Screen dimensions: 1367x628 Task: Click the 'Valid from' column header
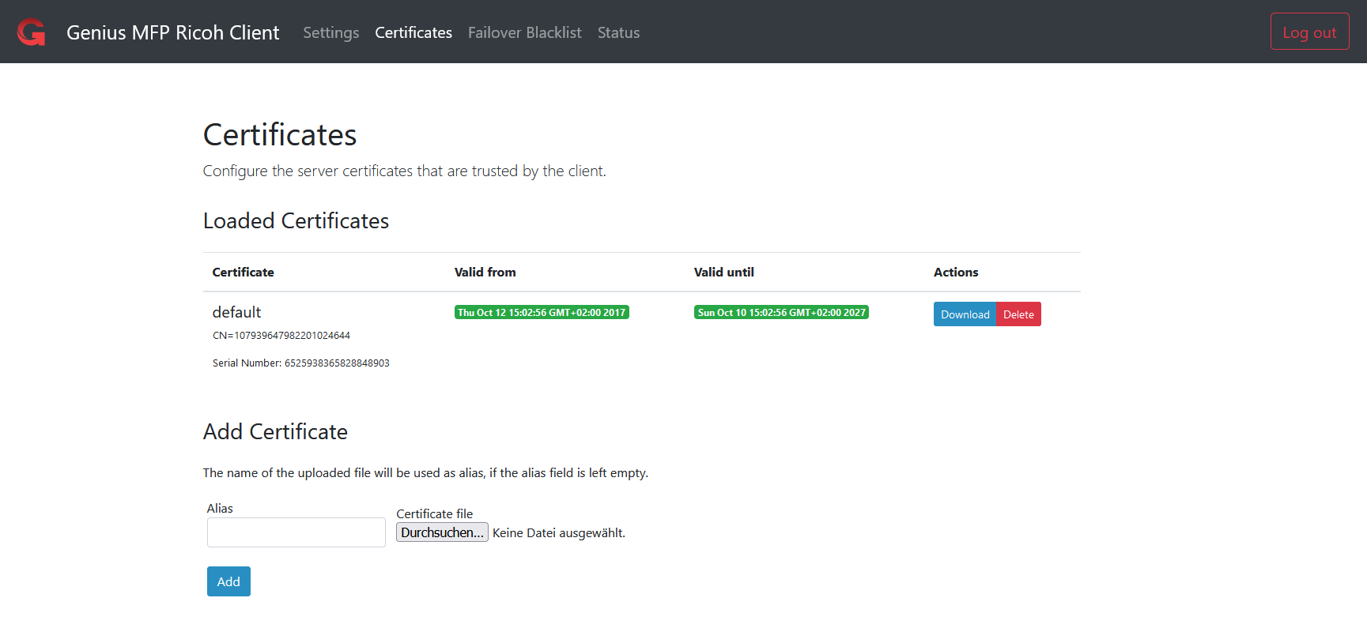485,273
